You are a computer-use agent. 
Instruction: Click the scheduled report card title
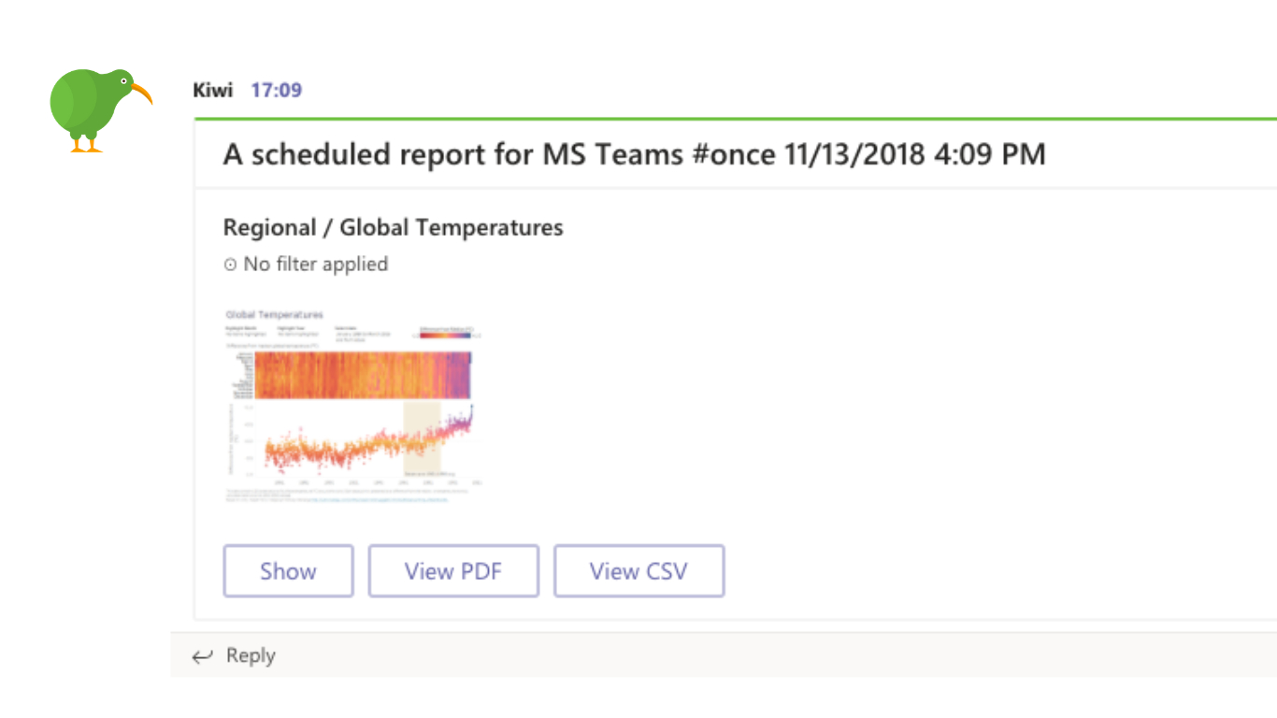[x=634, y=154]
